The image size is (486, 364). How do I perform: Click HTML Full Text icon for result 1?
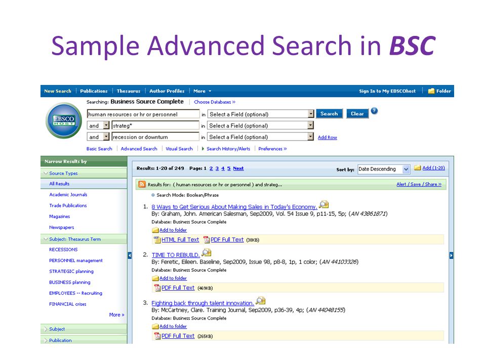pyautogui.click(x=157, y=240)
